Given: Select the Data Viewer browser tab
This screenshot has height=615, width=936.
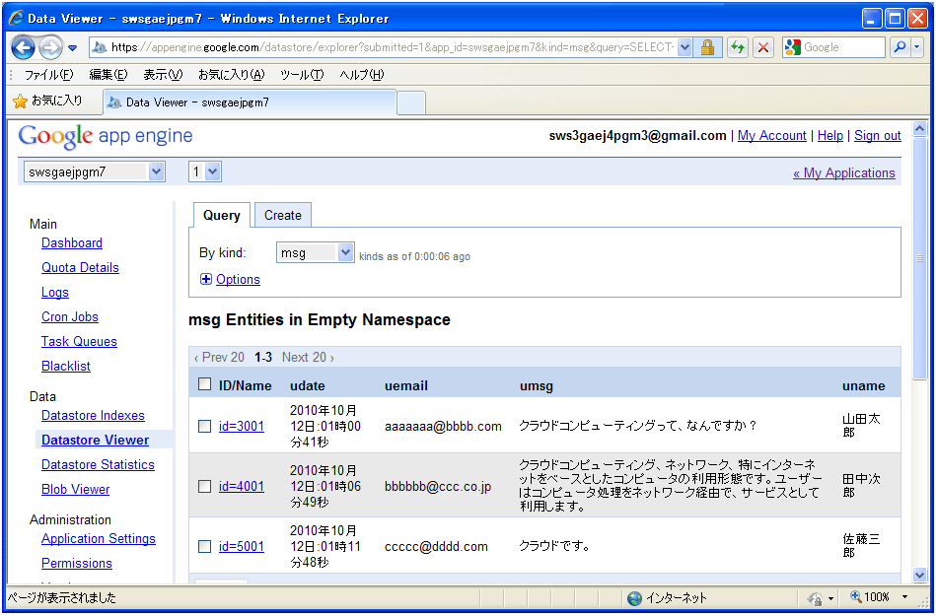Looking at the screenshot, I should point(250,102).
